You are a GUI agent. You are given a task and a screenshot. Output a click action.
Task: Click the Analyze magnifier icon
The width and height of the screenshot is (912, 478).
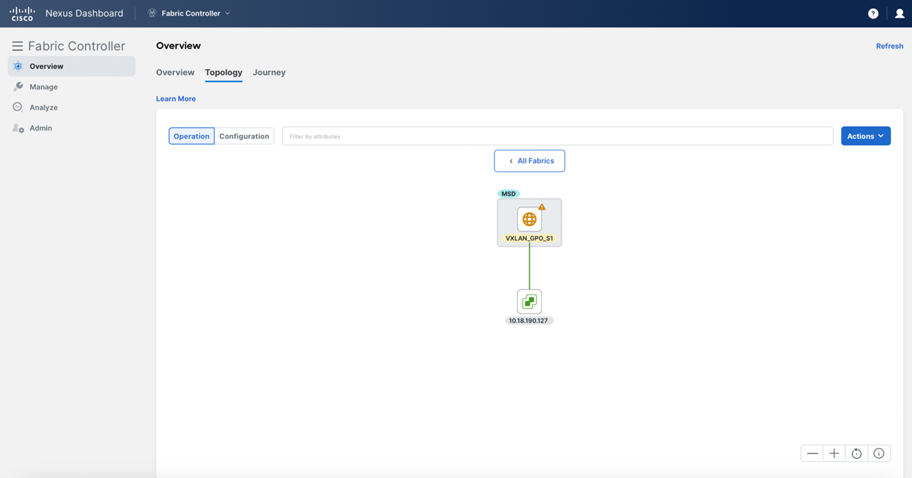18,107
